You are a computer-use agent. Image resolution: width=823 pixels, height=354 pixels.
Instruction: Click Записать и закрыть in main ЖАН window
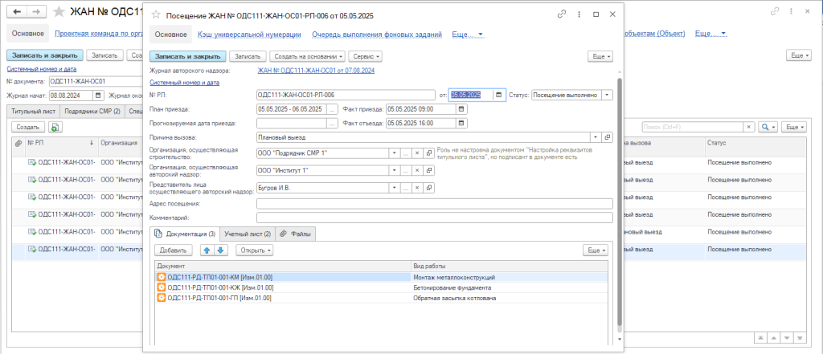[x=45, y=55]
